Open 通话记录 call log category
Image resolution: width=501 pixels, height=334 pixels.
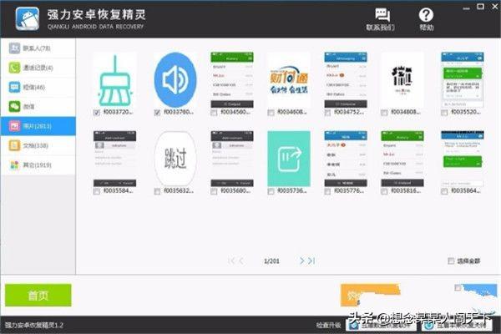38,67
